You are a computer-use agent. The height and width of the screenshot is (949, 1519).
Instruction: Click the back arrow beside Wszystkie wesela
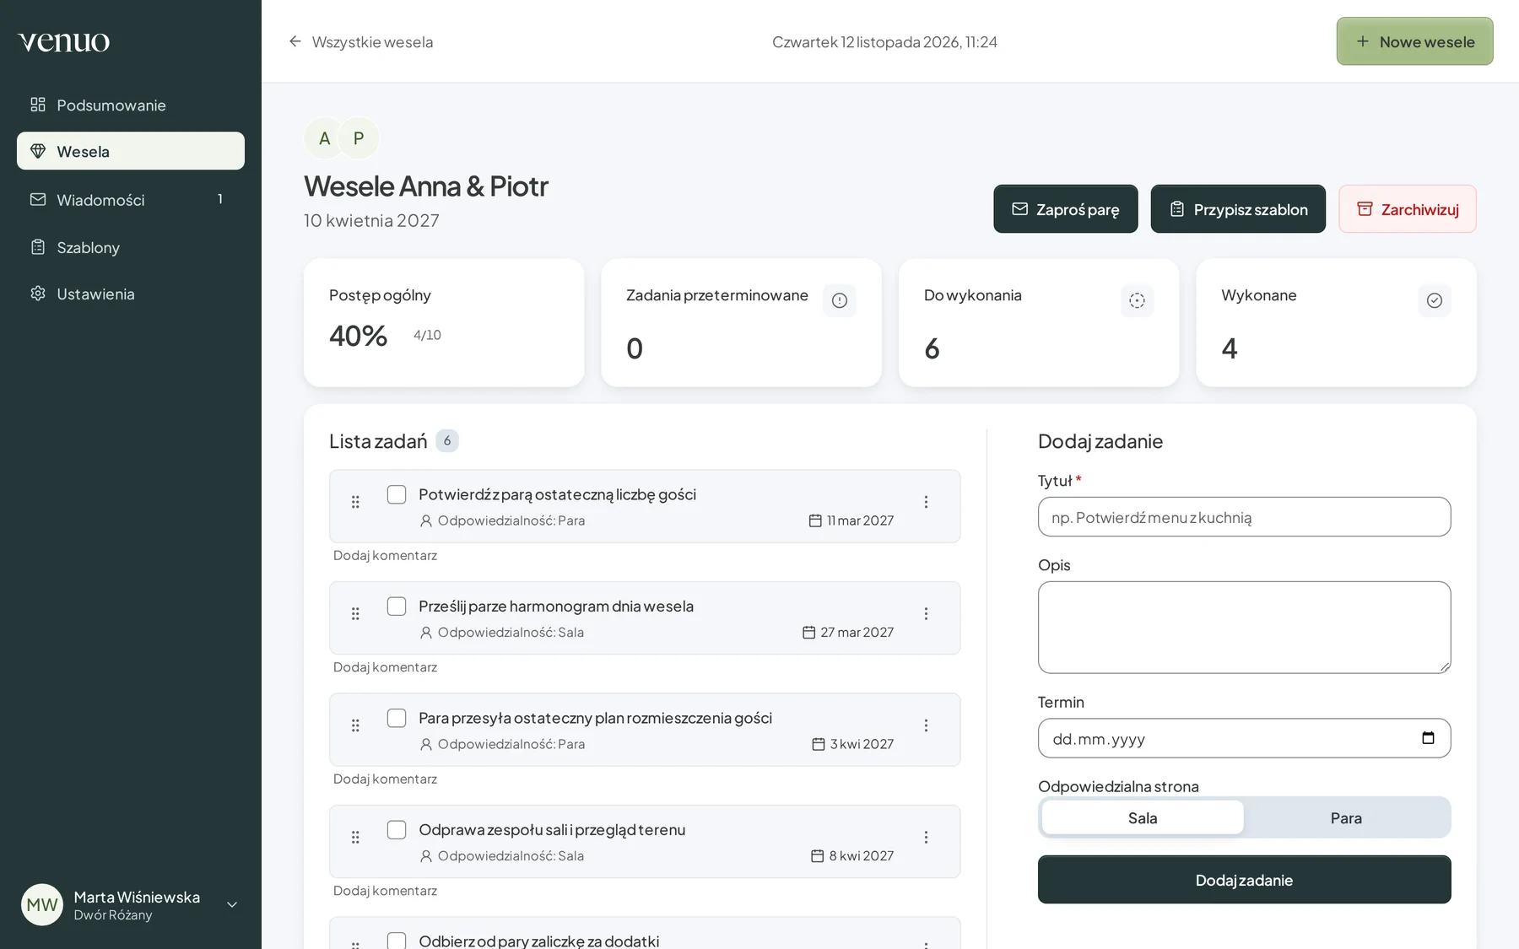click(295, 41)
